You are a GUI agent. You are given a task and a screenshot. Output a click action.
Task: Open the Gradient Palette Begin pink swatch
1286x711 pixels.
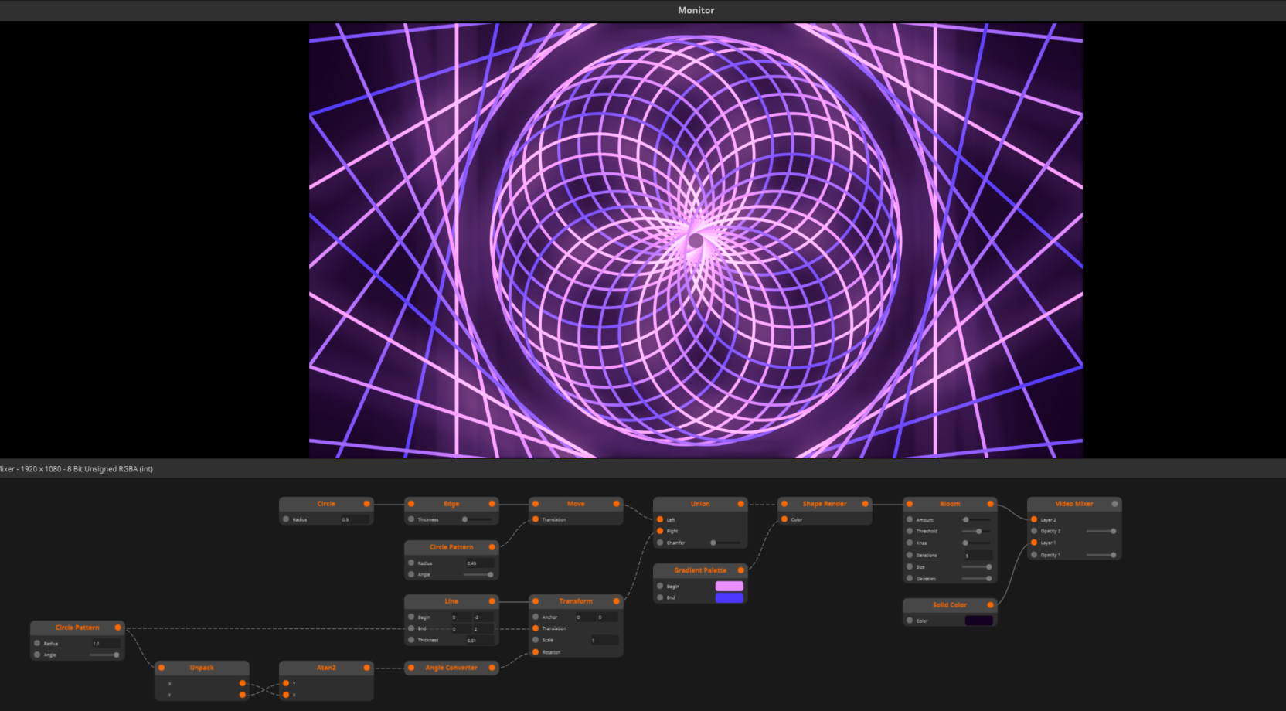coord(730,587)
